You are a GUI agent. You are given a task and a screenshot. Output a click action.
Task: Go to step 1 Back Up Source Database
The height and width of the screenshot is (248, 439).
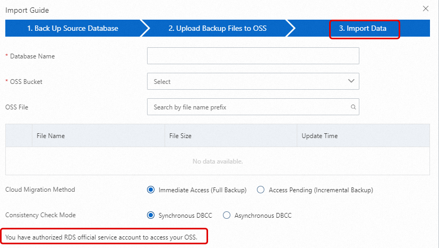coord(73,28)
